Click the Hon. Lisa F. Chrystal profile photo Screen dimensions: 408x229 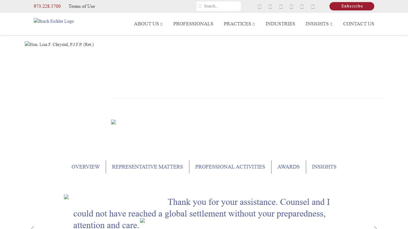[x=59, y=45]
